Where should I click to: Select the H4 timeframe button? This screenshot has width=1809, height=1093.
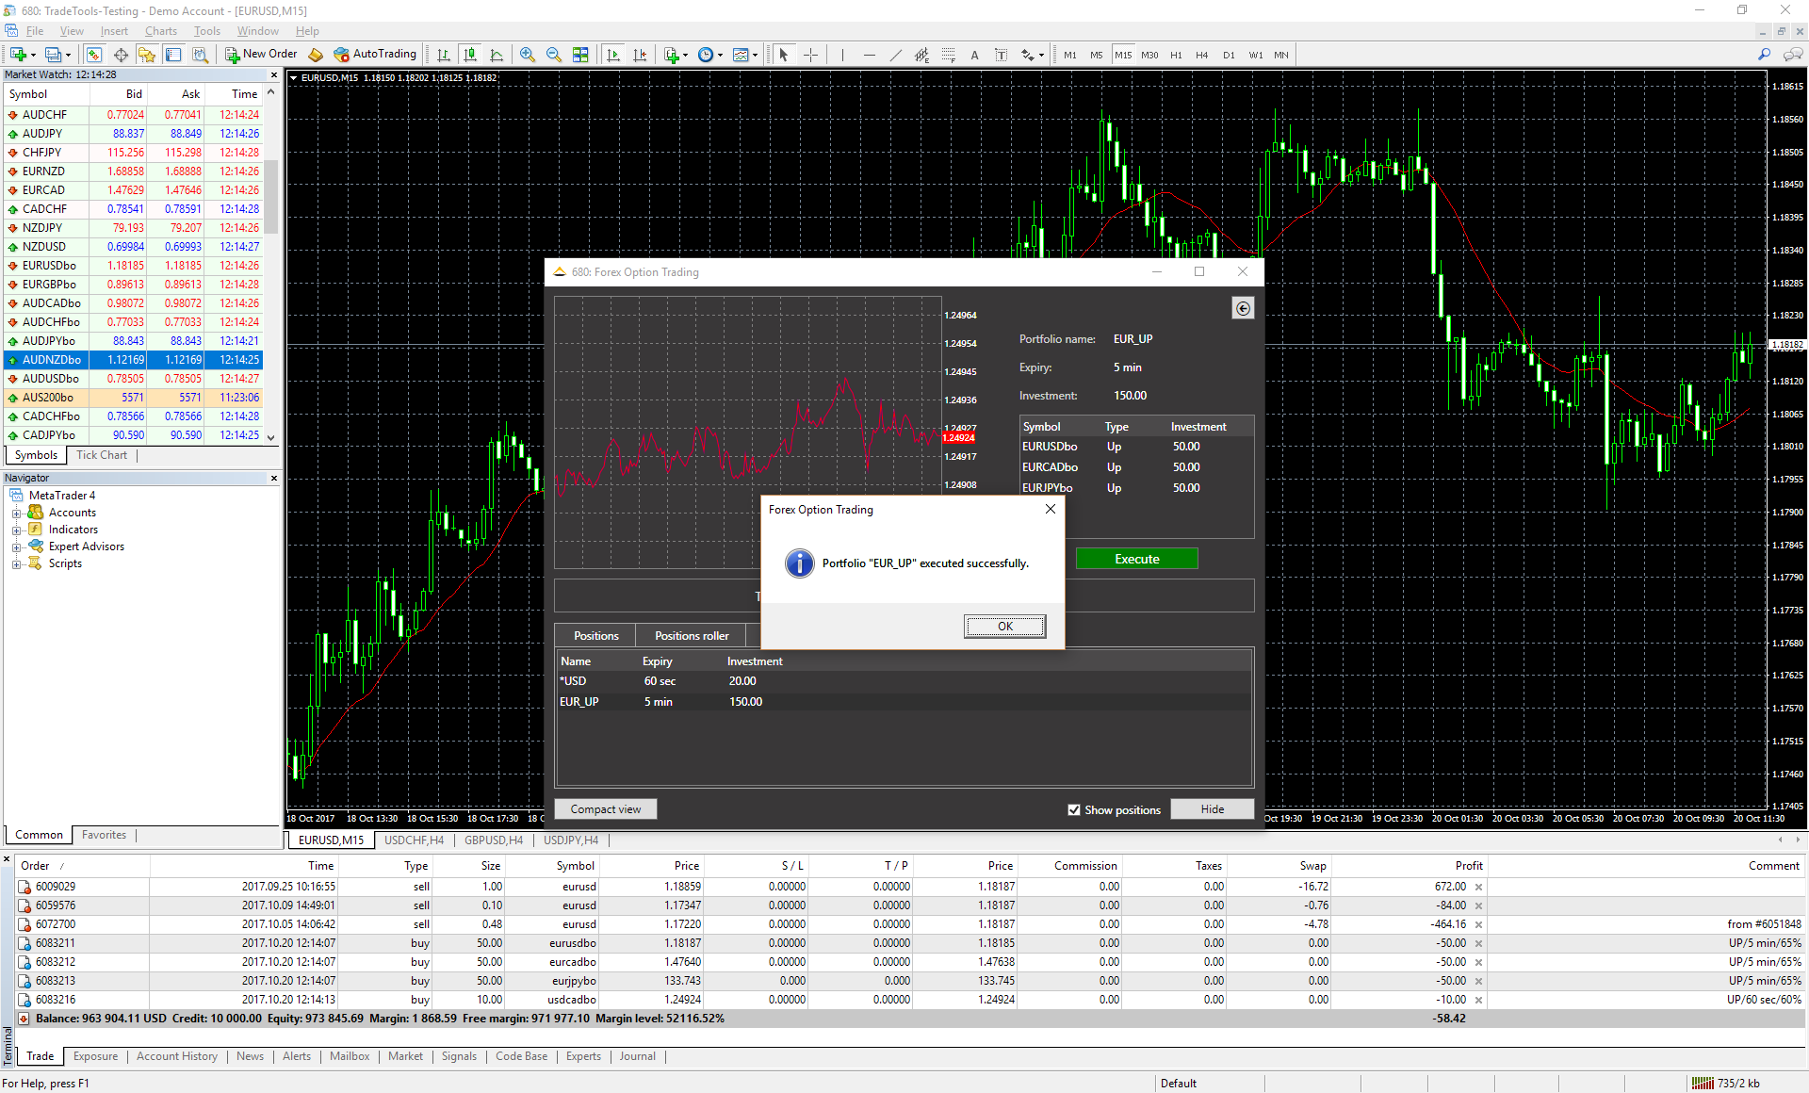1201,55
